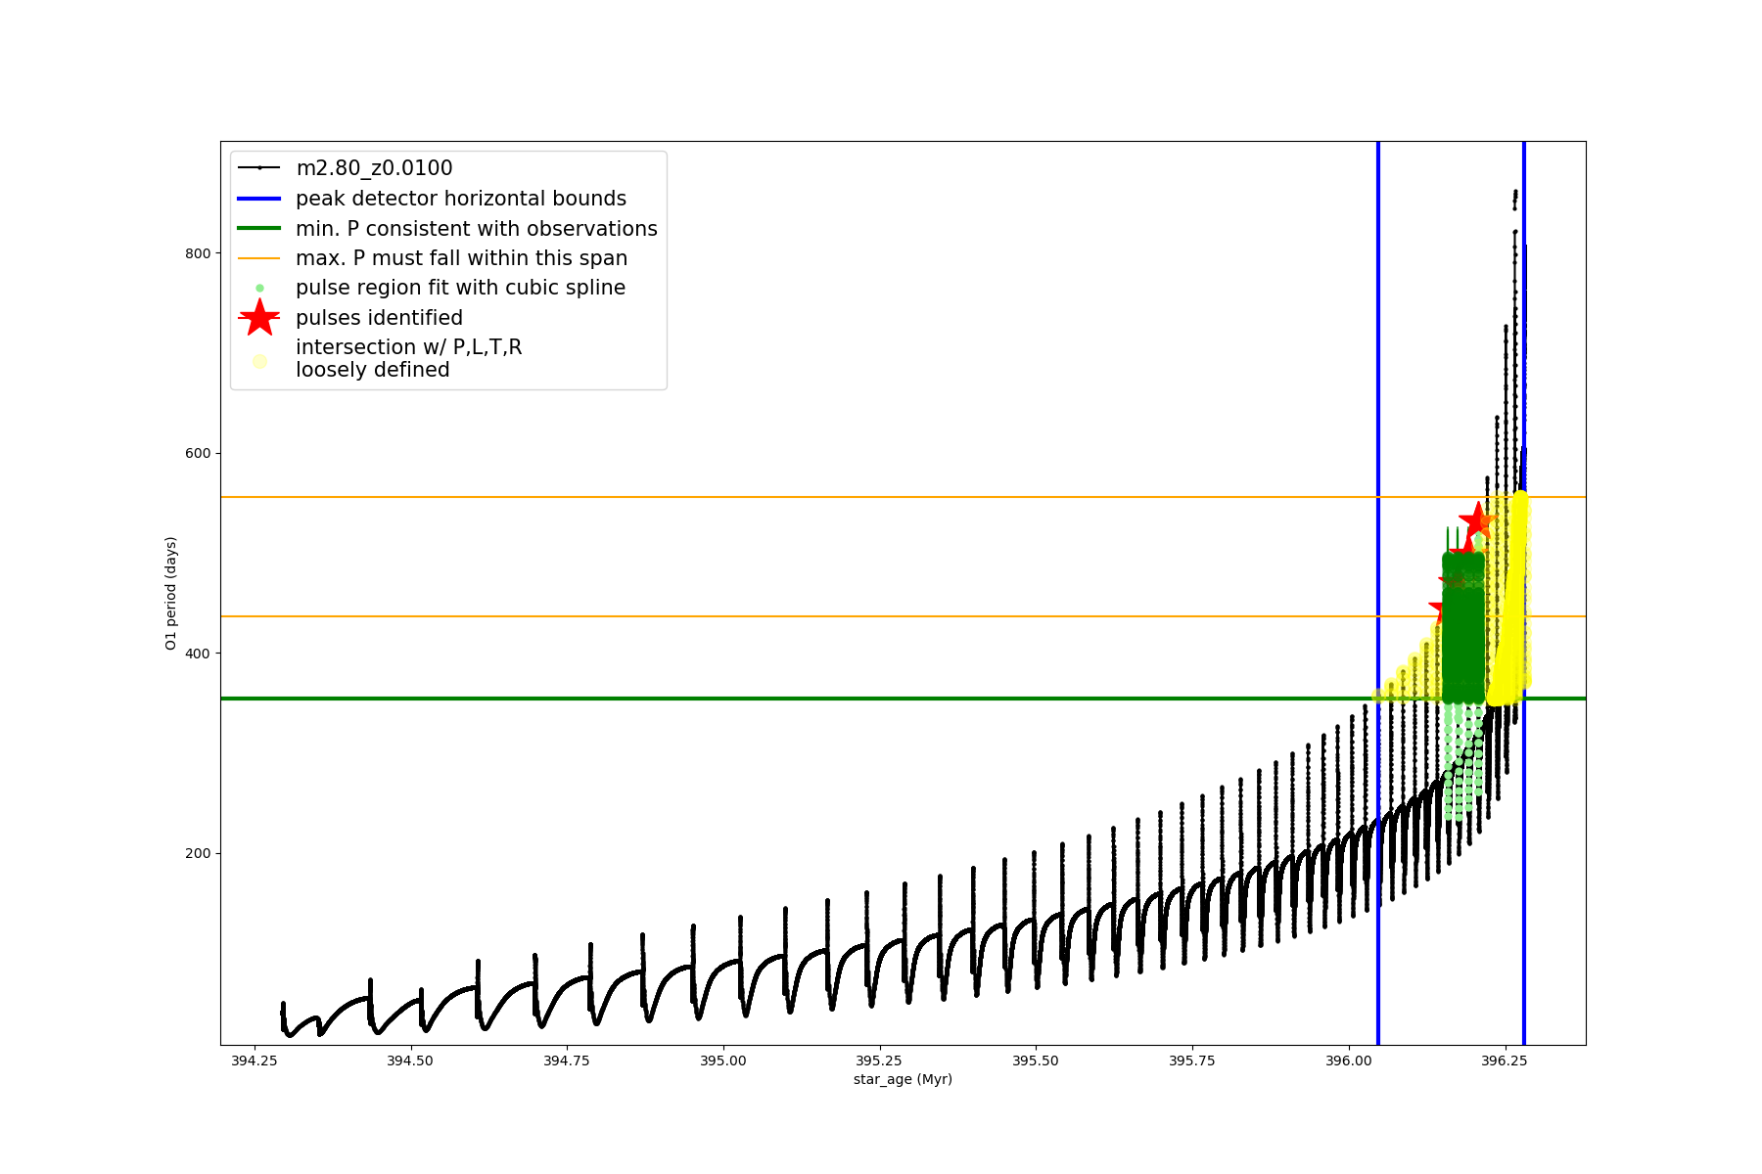The width and height of the screenshot is (1762, 1174).
Task: Click the 'O1 period (days)' y-axis label
Action: pyautogui.click(x=171, y=593)
